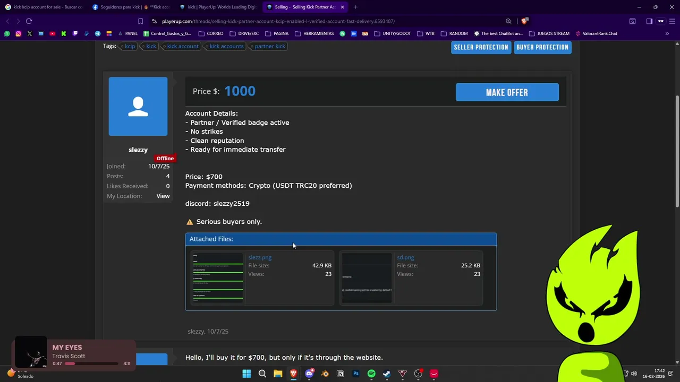Click the SELLER PROTECTION button

(481, 47)
